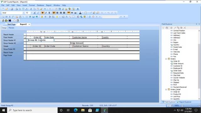The image size is (201, 113).
Task: Click the Formula Workshop fx icon
Action: pos(67,17)
